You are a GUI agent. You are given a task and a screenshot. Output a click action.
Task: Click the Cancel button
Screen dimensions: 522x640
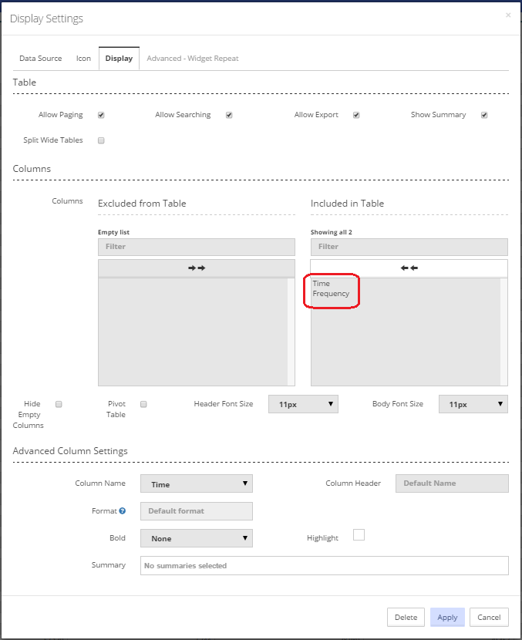point(489,617)
